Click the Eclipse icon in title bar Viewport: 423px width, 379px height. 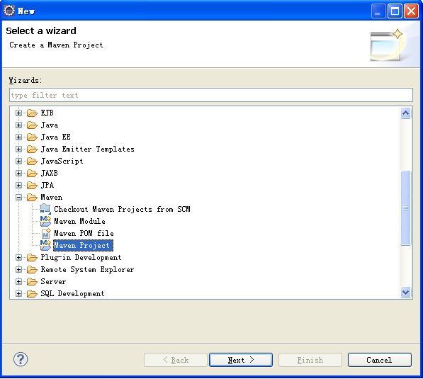pos(9,11)
